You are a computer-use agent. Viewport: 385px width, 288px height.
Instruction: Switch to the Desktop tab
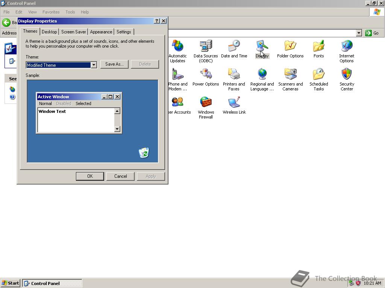click(x=49, y=32)
